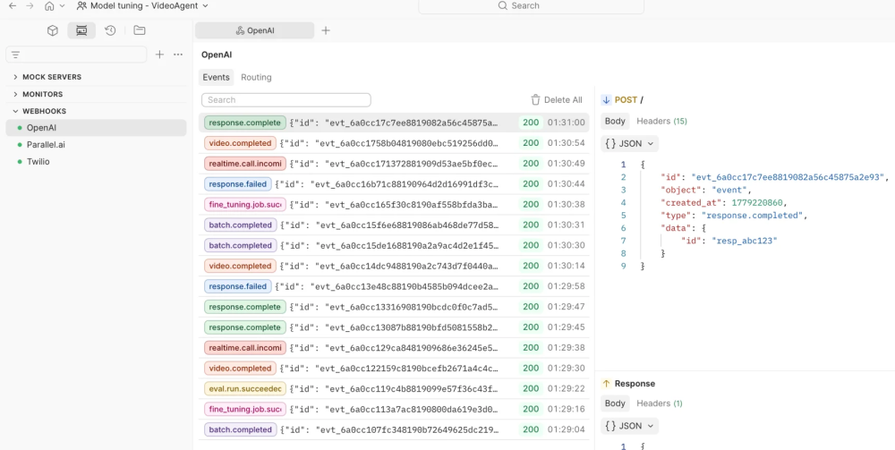895x450 pixels.
Task: Open the Response Headers (1) tab
Action: tap(660, 403)
